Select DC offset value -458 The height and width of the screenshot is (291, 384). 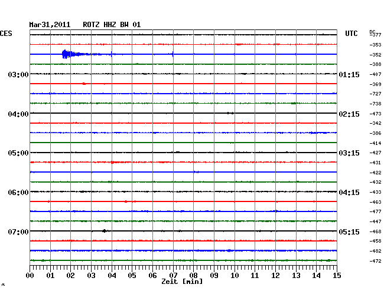pos(376,241)
